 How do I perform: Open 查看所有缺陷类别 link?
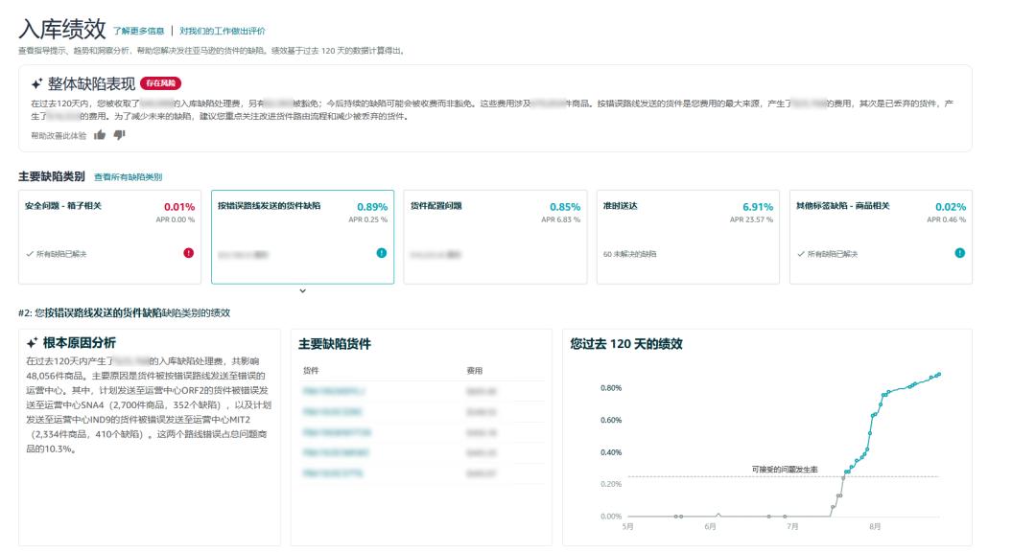pyautogui.click(x=128, y=177)
